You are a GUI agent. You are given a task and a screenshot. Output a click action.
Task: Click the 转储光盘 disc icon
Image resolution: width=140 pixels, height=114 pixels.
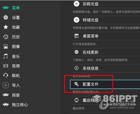click(76, 20)
